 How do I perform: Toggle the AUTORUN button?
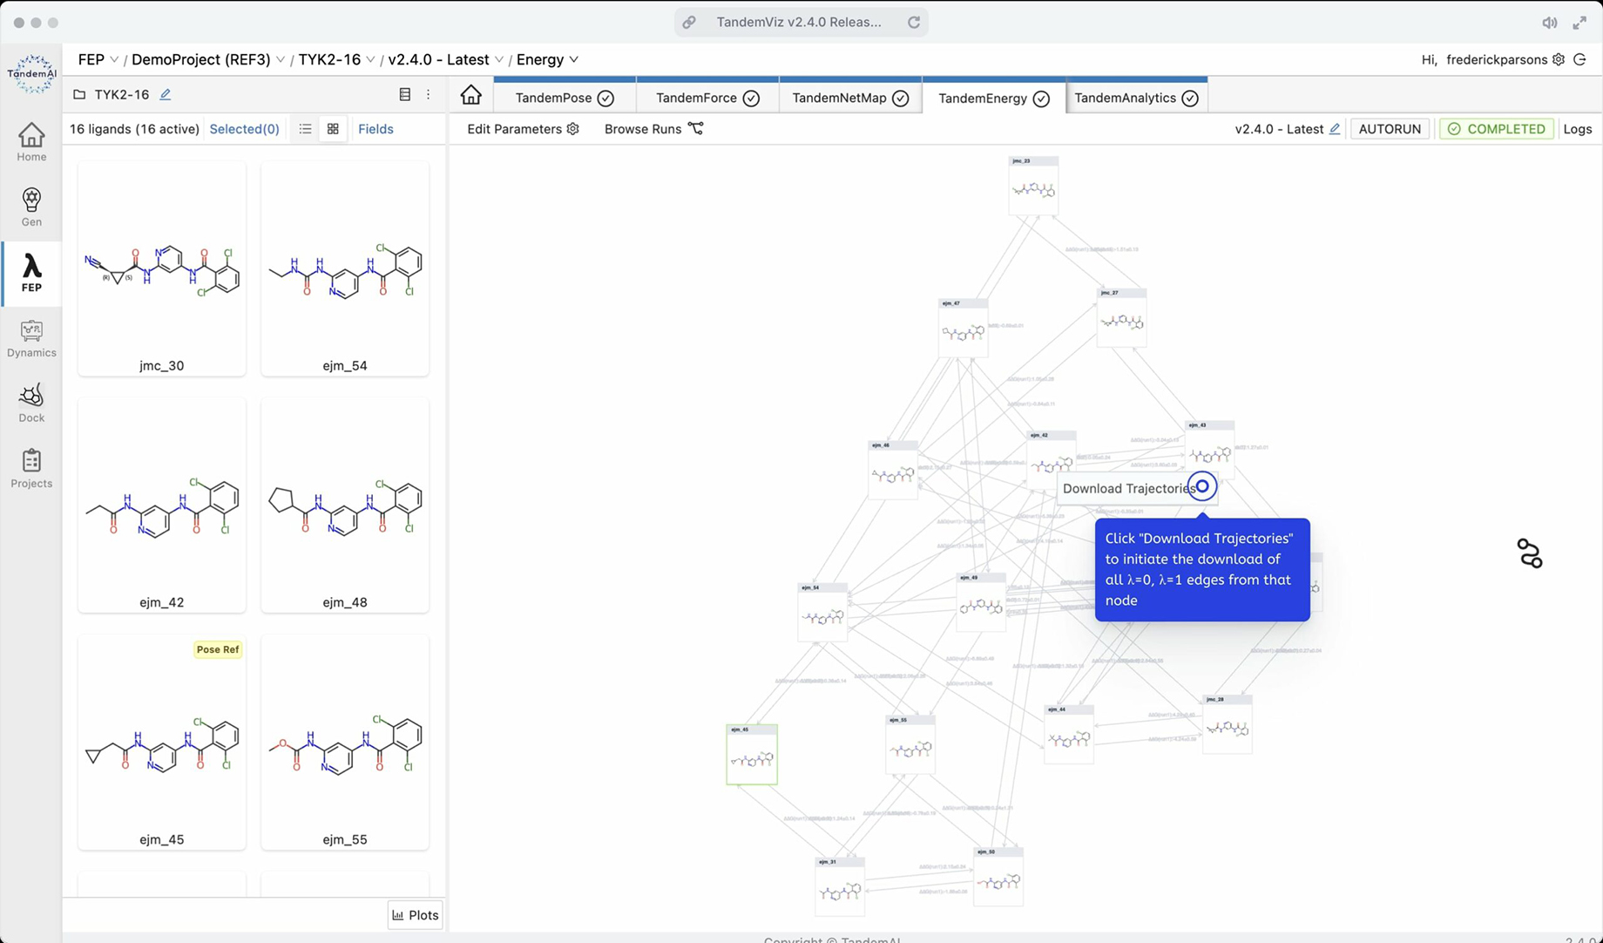[x=1390, y=129]
